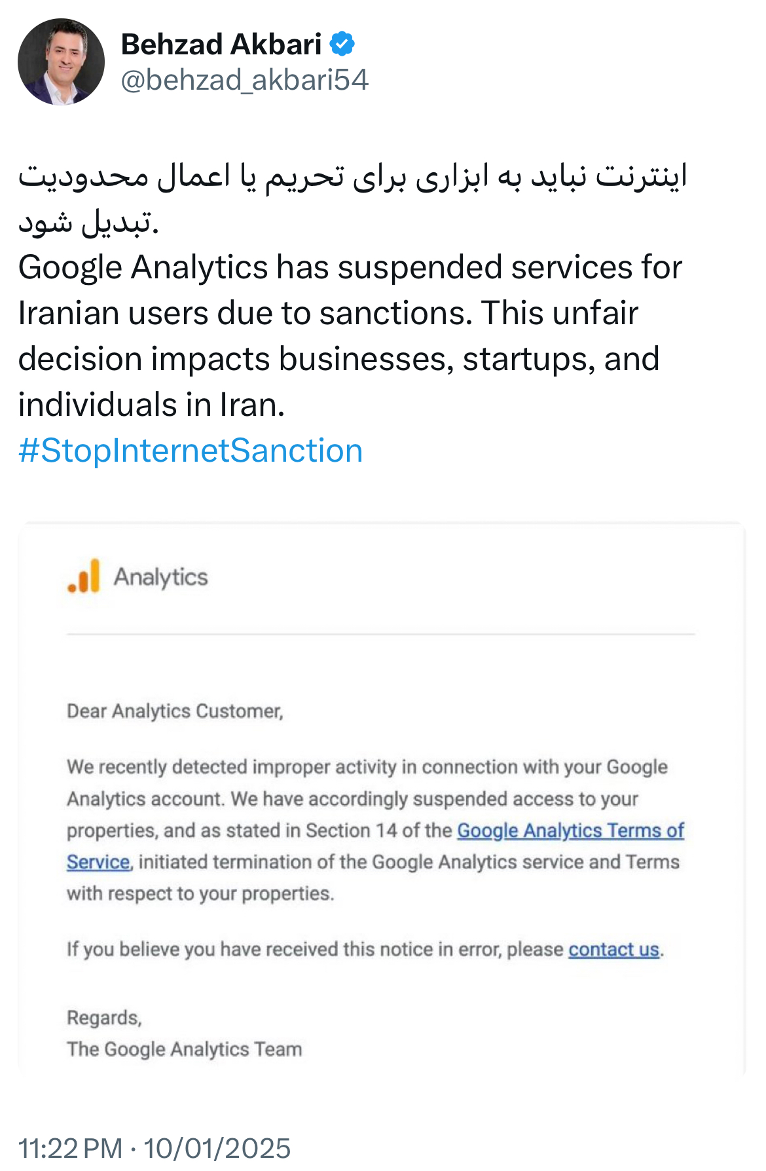Click the divider line below the Analytics header
This screenshot has width=766, height=1171.
380,634
